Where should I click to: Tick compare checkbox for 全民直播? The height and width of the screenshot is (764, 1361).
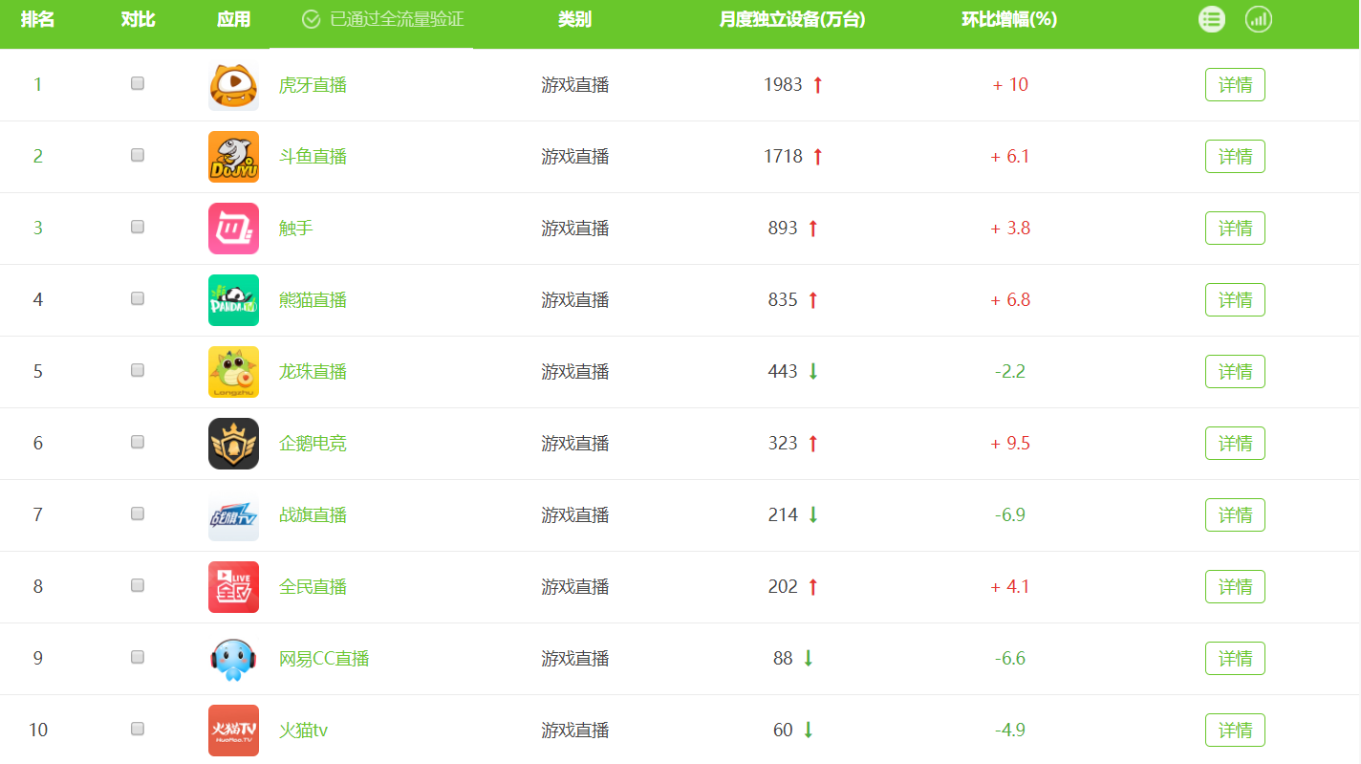click(138, 585)
